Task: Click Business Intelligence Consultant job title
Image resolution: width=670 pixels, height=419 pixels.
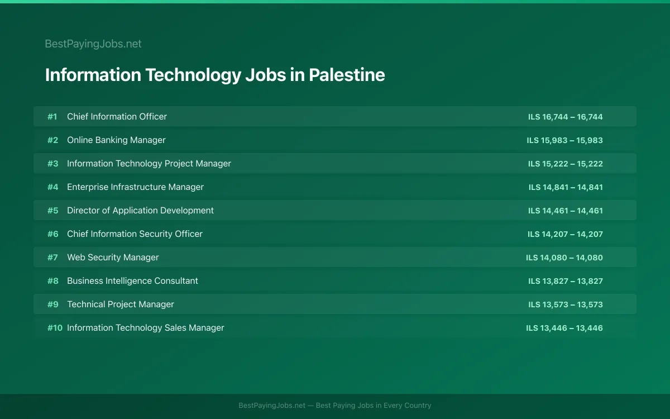Action: [132, 281]
